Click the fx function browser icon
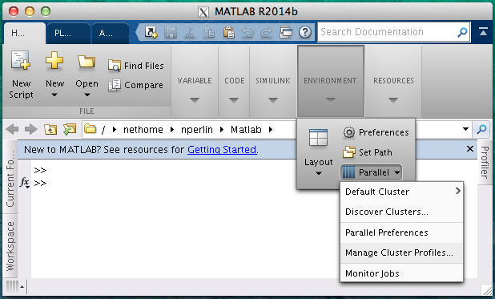 pos(25,183)
